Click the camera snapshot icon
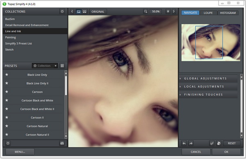This screenshot has height=159, width=246. [x=62, y=143]
